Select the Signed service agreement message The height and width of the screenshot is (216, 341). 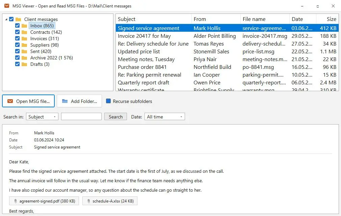click(x=227, y=28)
